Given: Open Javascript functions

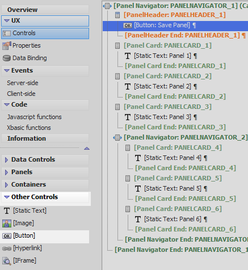Looking at the screenshot, I should [34, 117].
